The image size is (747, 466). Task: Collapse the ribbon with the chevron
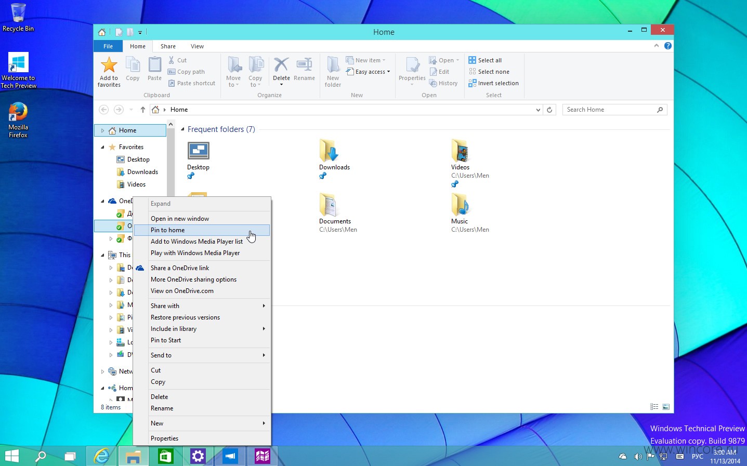(657, 46)
